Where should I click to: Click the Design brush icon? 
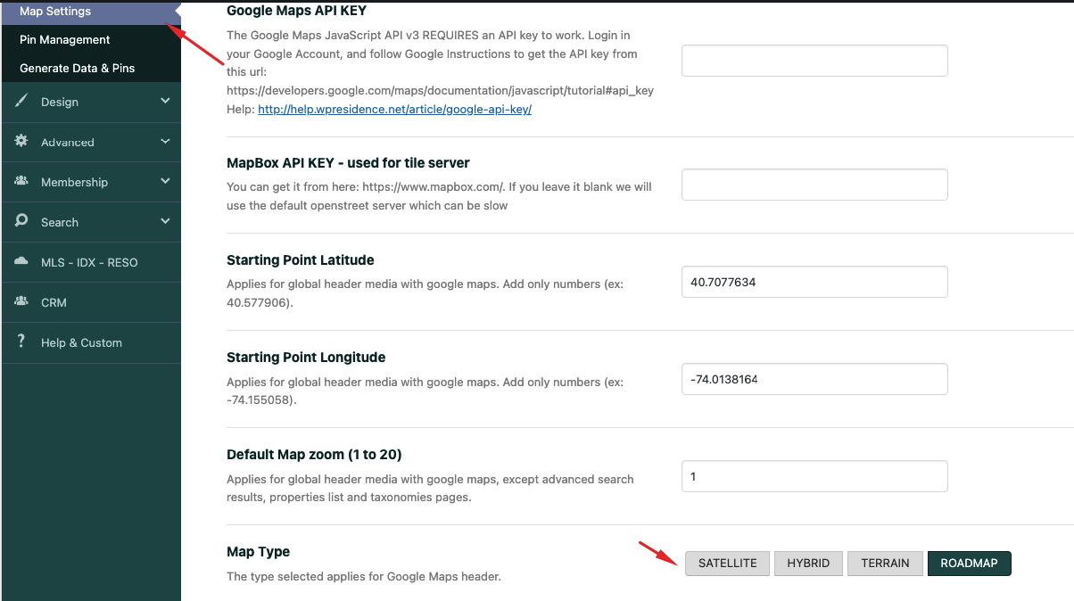pyautogui.click(x=21, y=101)
